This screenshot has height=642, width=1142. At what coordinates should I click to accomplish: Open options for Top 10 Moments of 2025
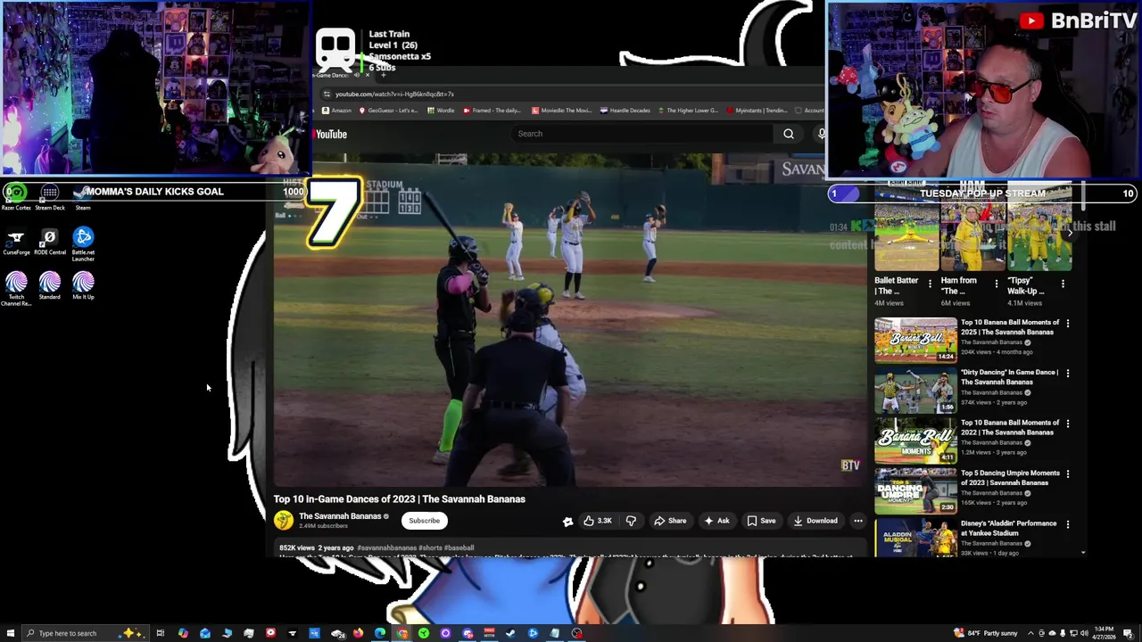(1068, 323)
